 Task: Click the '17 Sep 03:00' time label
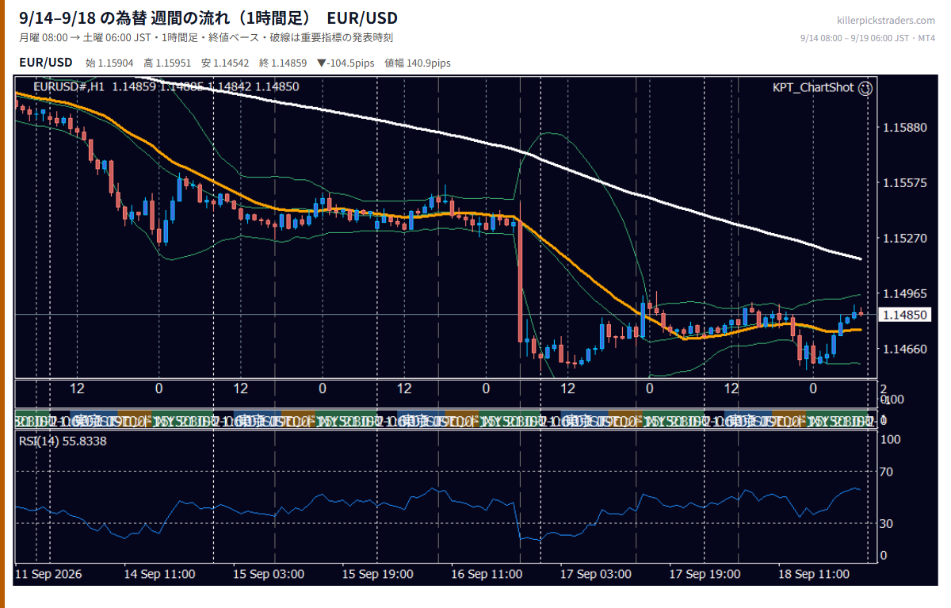596,574
